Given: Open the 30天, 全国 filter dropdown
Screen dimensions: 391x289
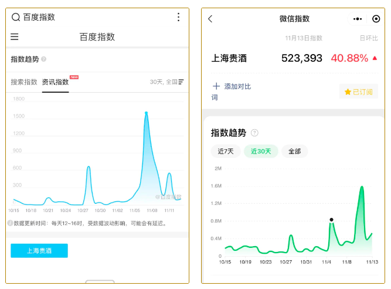Looking at the screenshot, I should [x=167, y=82].
